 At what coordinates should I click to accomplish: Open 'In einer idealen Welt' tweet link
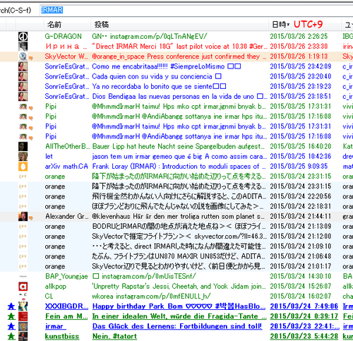click(179, 316)
